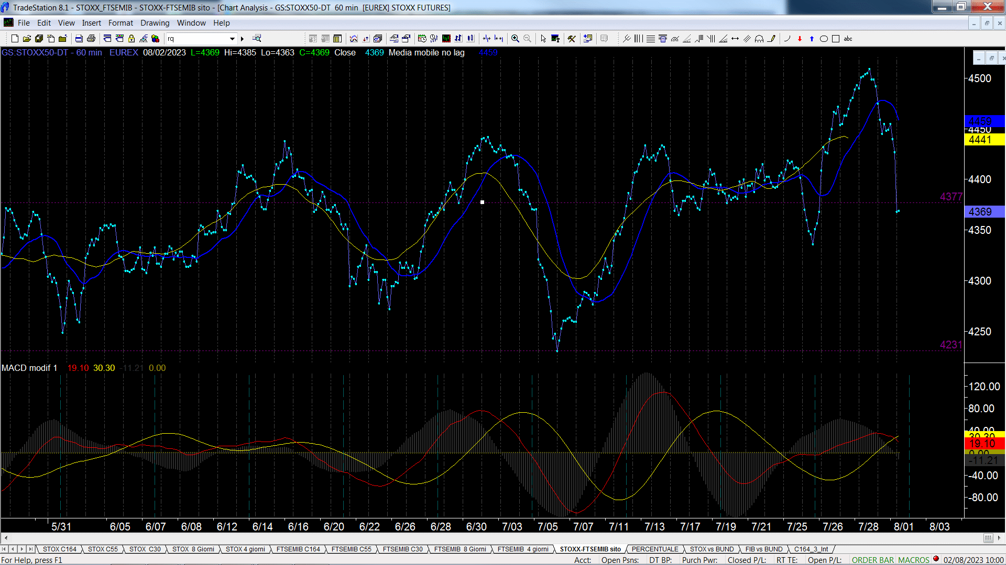Select the red down arrow tool
The height and width of the screenshot is (565, 1006).
point(800,39)
